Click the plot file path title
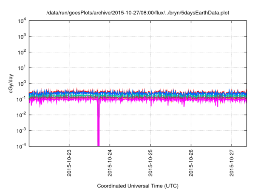 138,13
